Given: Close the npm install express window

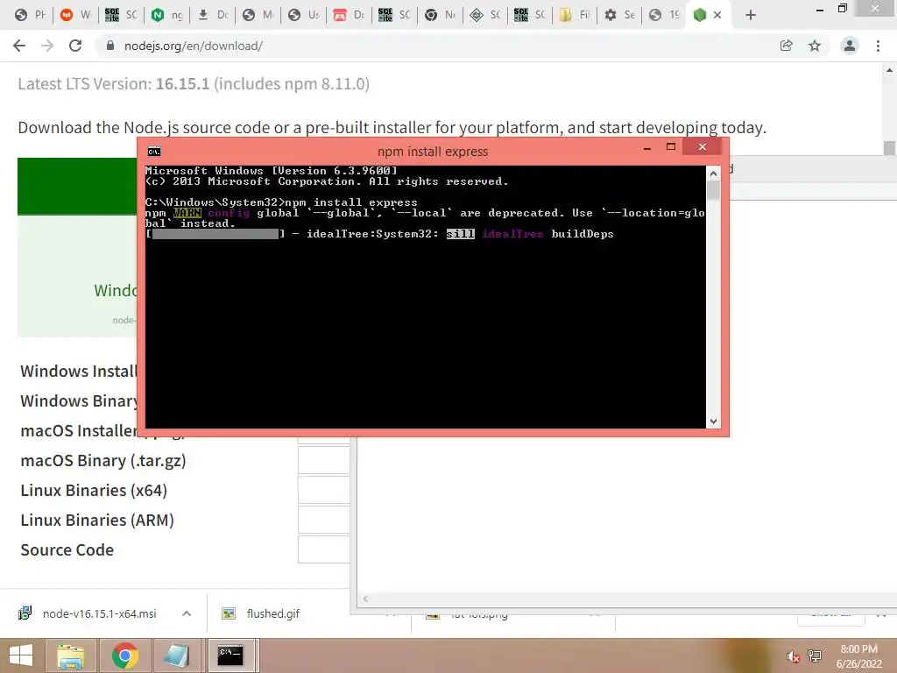Looking at the screenshot, I should tap(703, 147).
